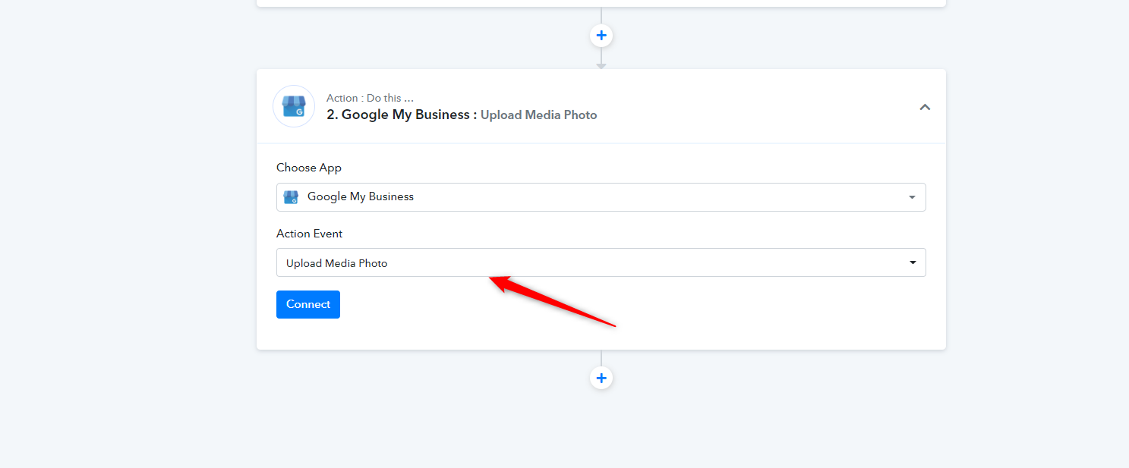Click the small store icon in the Choose App field

coord(291,197)
